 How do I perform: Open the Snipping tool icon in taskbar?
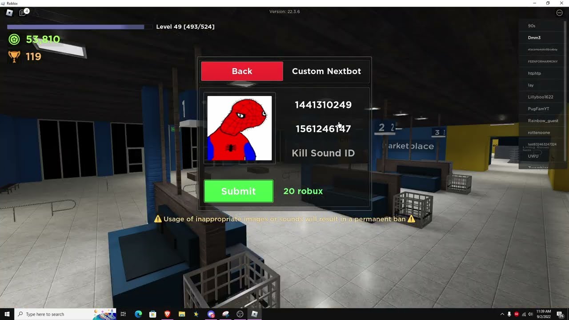[x=225, y=314]
